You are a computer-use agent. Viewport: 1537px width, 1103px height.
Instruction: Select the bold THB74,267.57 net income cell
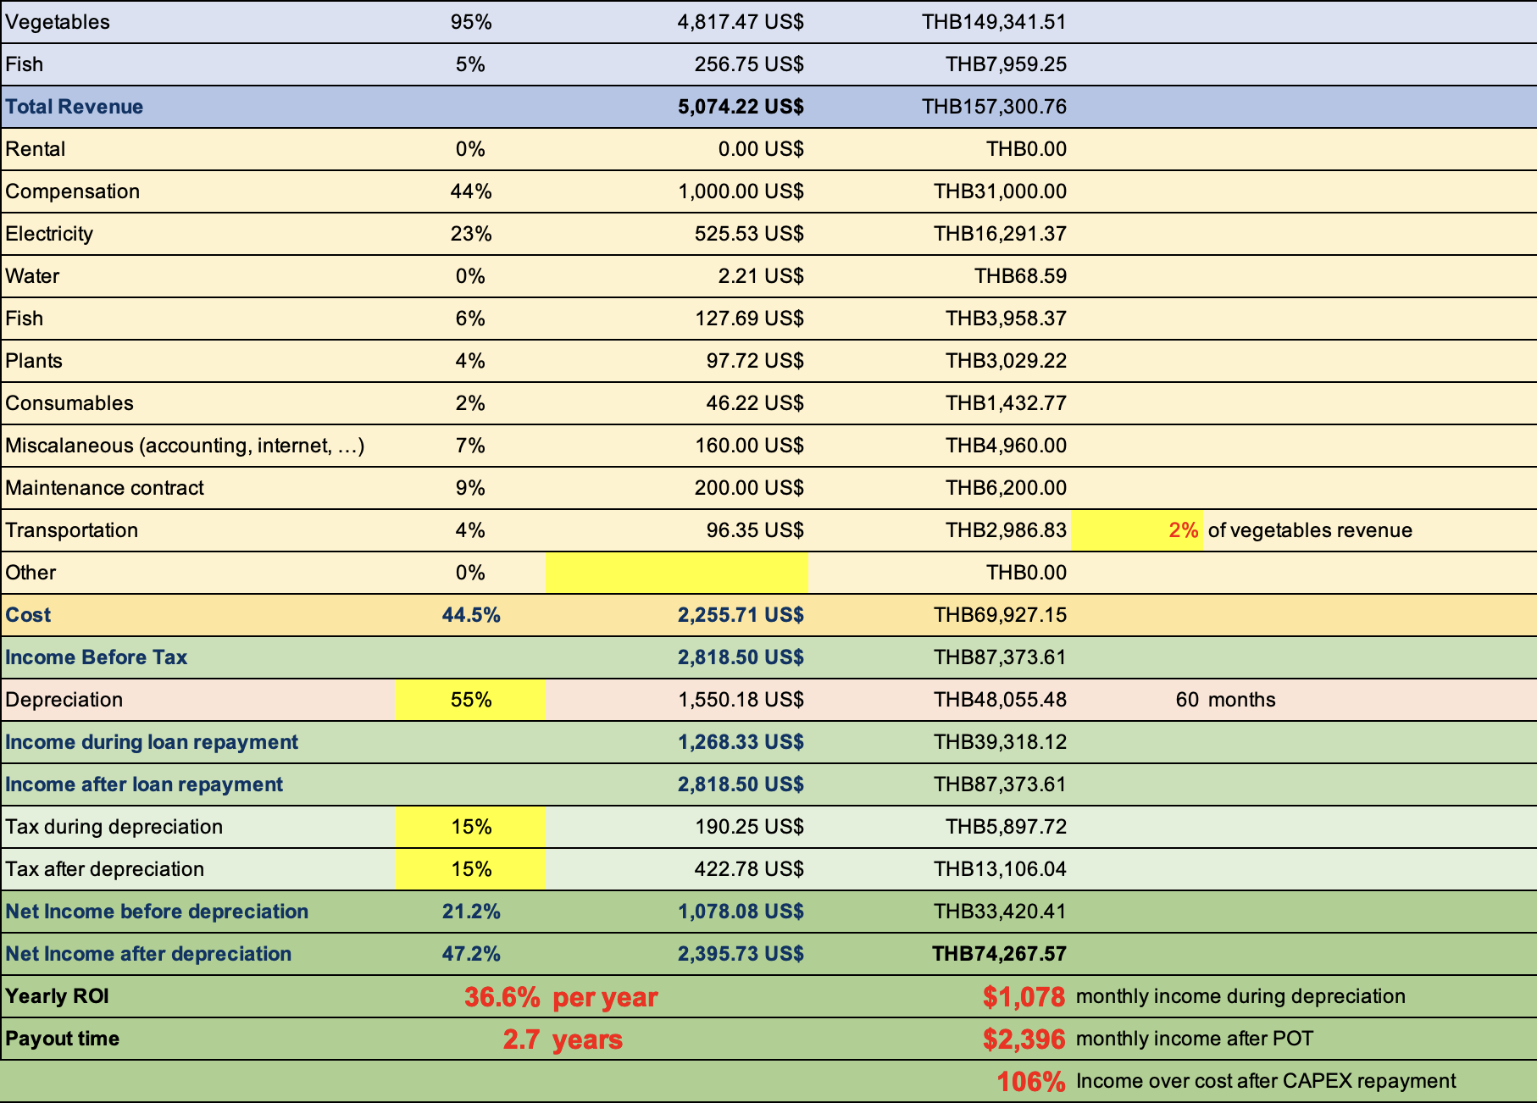998,954
